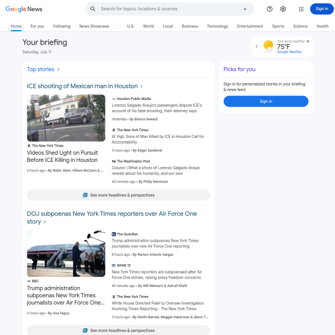The image size is (335, 335).
Task: Open the Google apps grid
Action: [x=301, y=9]
